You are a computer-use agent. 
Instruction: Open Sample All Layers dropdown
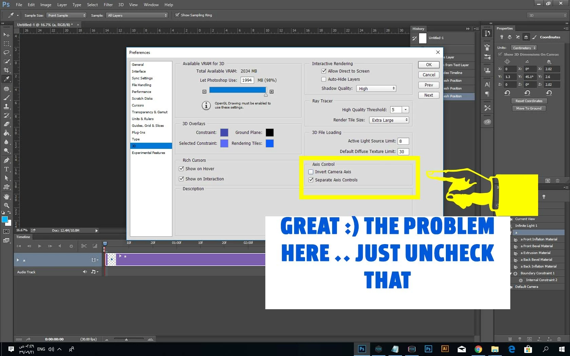(137, 15)
